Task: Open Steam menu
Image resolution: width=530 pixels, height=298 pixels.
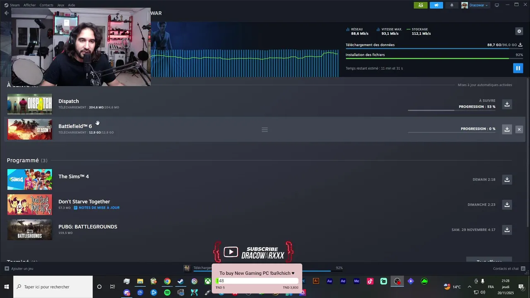Action: click(x=12, y=5)
